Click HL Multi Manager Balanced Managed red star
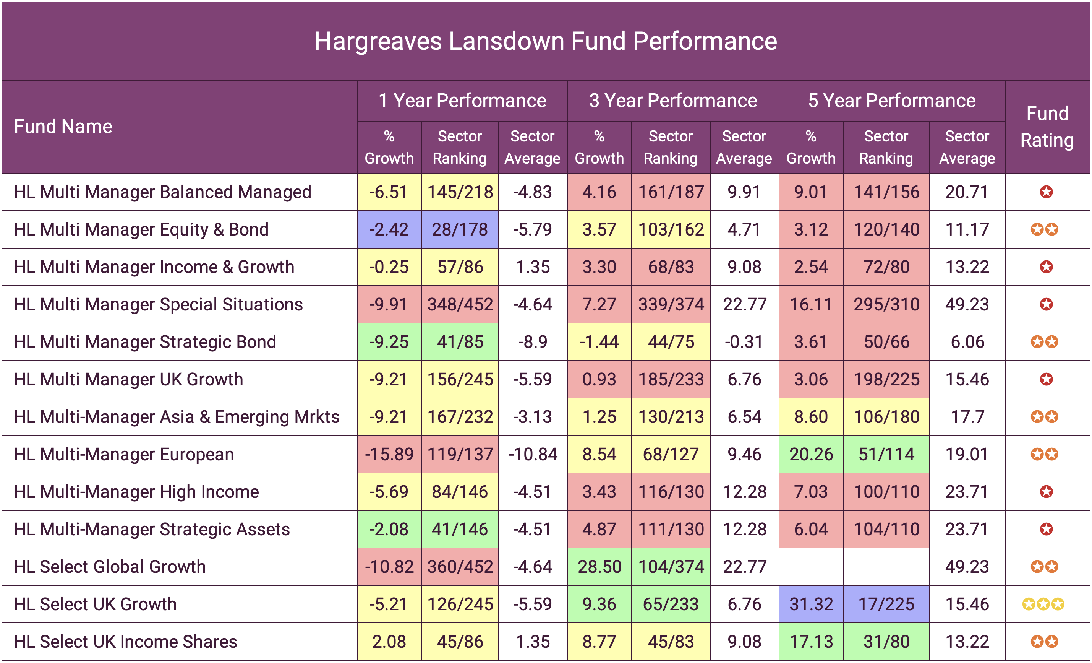The image size is (1092, 663). pyautogui.click(x=1046, y=192)
